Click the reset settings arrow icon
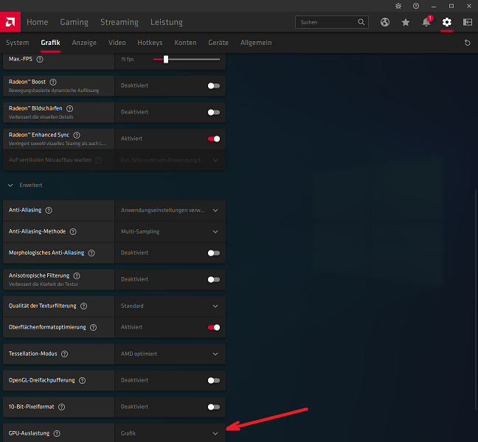Viewport: 478px width, 442px height. pos(467,43)
